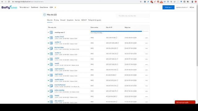The width and height of the screenshot is (198, 111).
Task: Go to Dashboard in the top navigation
Action: 35,7
